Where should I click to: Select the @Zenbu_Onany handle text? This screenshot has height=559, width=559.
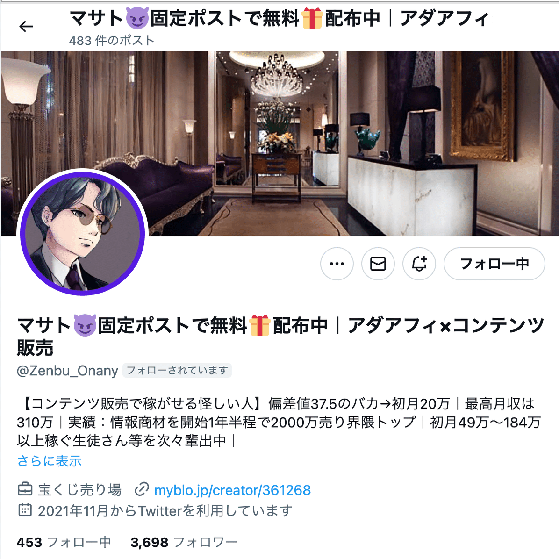(x=67, y=371)
